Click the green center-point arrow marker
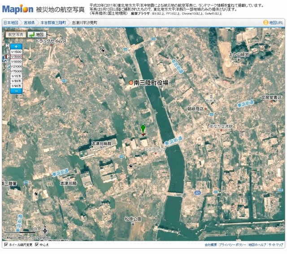Image resolution: width=287 pixels, height=254 pixels. [143, 129]
